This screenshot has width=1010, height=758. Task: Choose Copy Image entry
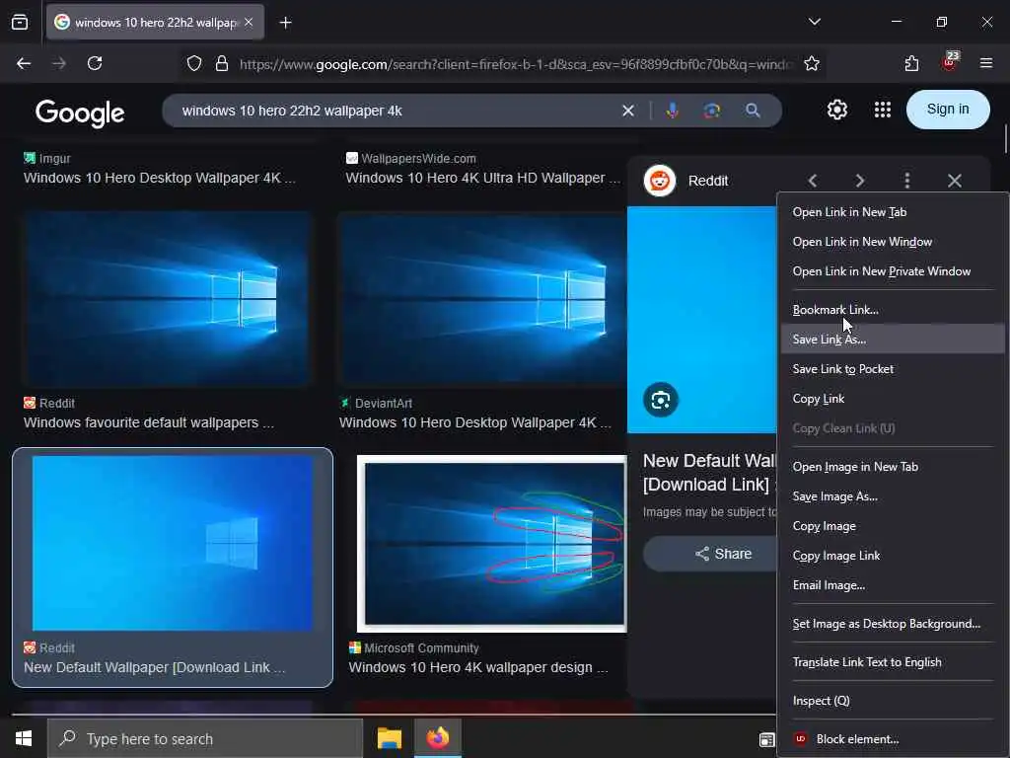[x=892, y=526]
